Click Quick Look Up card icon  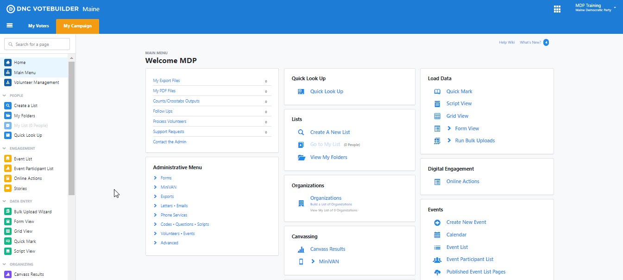tap(301, 92)
